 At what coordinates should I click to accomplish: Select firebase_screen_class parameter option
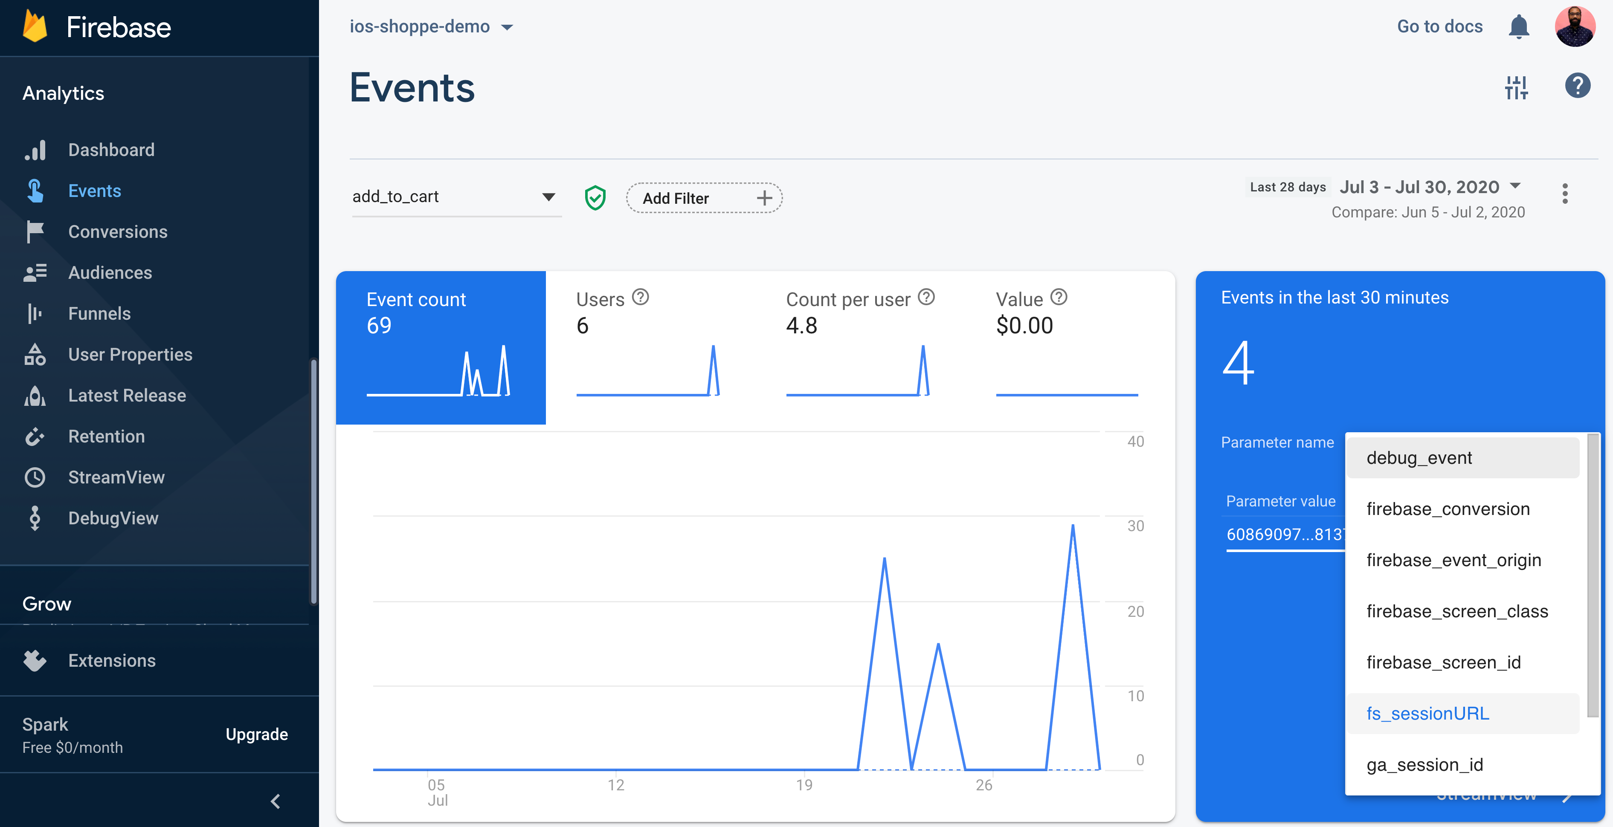pyautogui.click(x=1463, y=612)
